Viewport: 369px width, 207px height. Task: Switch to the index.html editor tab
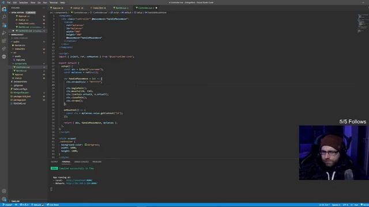(99, 8)
